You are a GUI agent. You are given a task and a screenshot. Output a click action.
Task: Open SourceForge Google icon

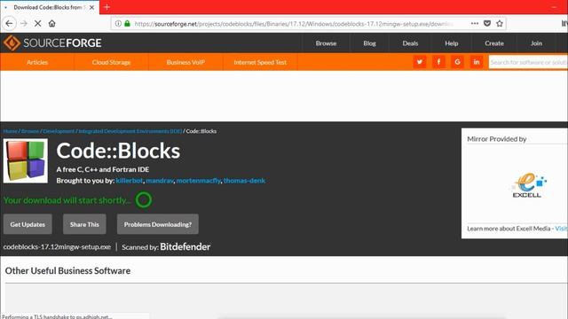(x=458, y=62)
